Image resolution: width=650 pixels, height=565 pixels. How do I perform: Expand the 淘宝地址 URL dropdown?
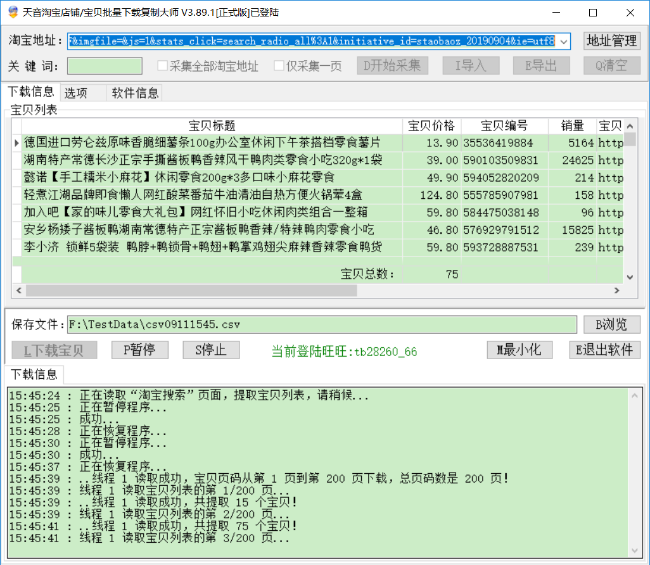point(564,42)
